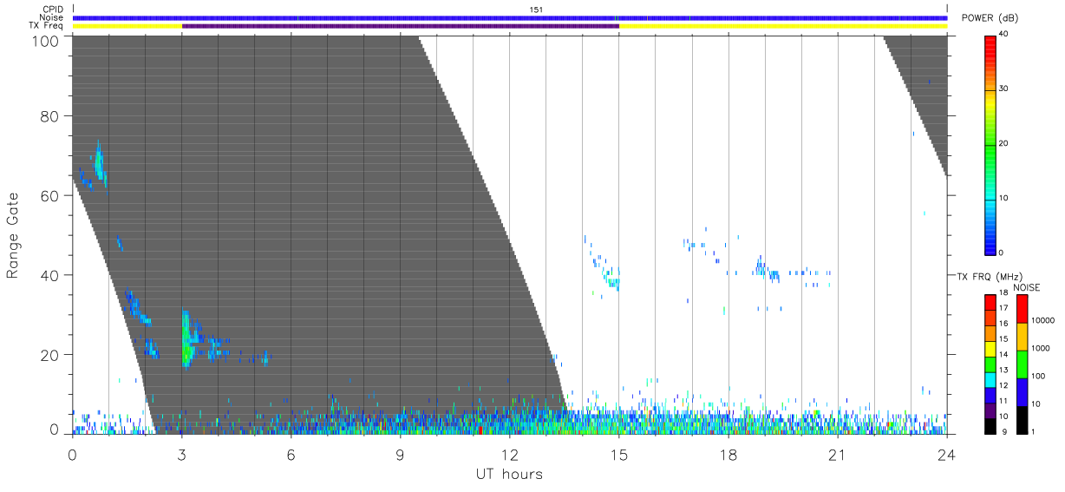
Task: Click the power scale value 30
Action: [x=1003, y=89]
